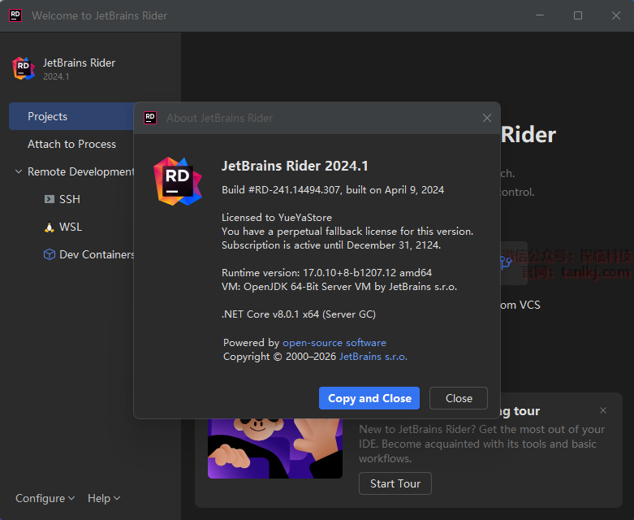Click the Dev Containers cube icon

click(x=50, y=254)
